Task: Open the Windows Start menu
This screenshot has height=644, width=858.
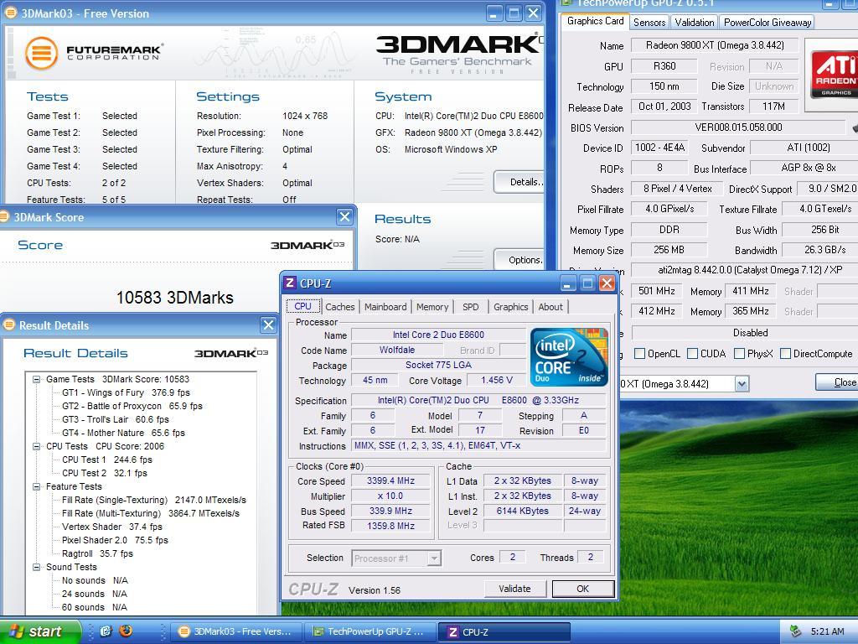Action: (x=40, y=631)
